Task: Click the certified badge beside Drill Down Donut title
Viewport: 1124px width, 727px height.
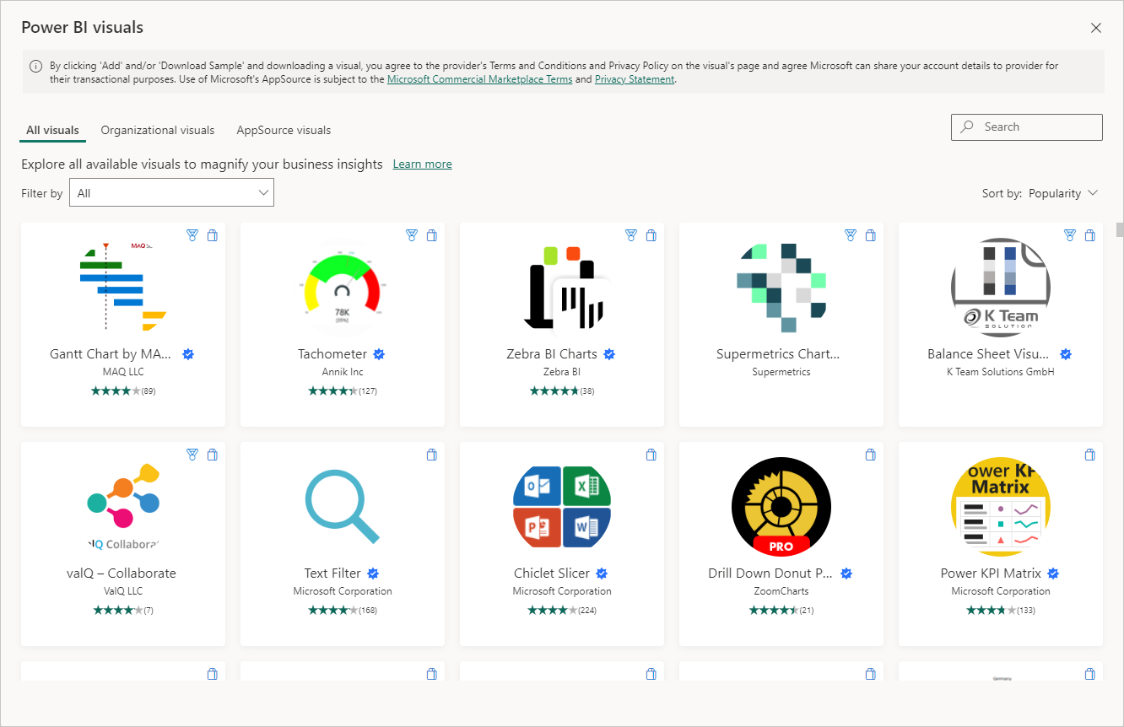Action: tap(846, 574)
